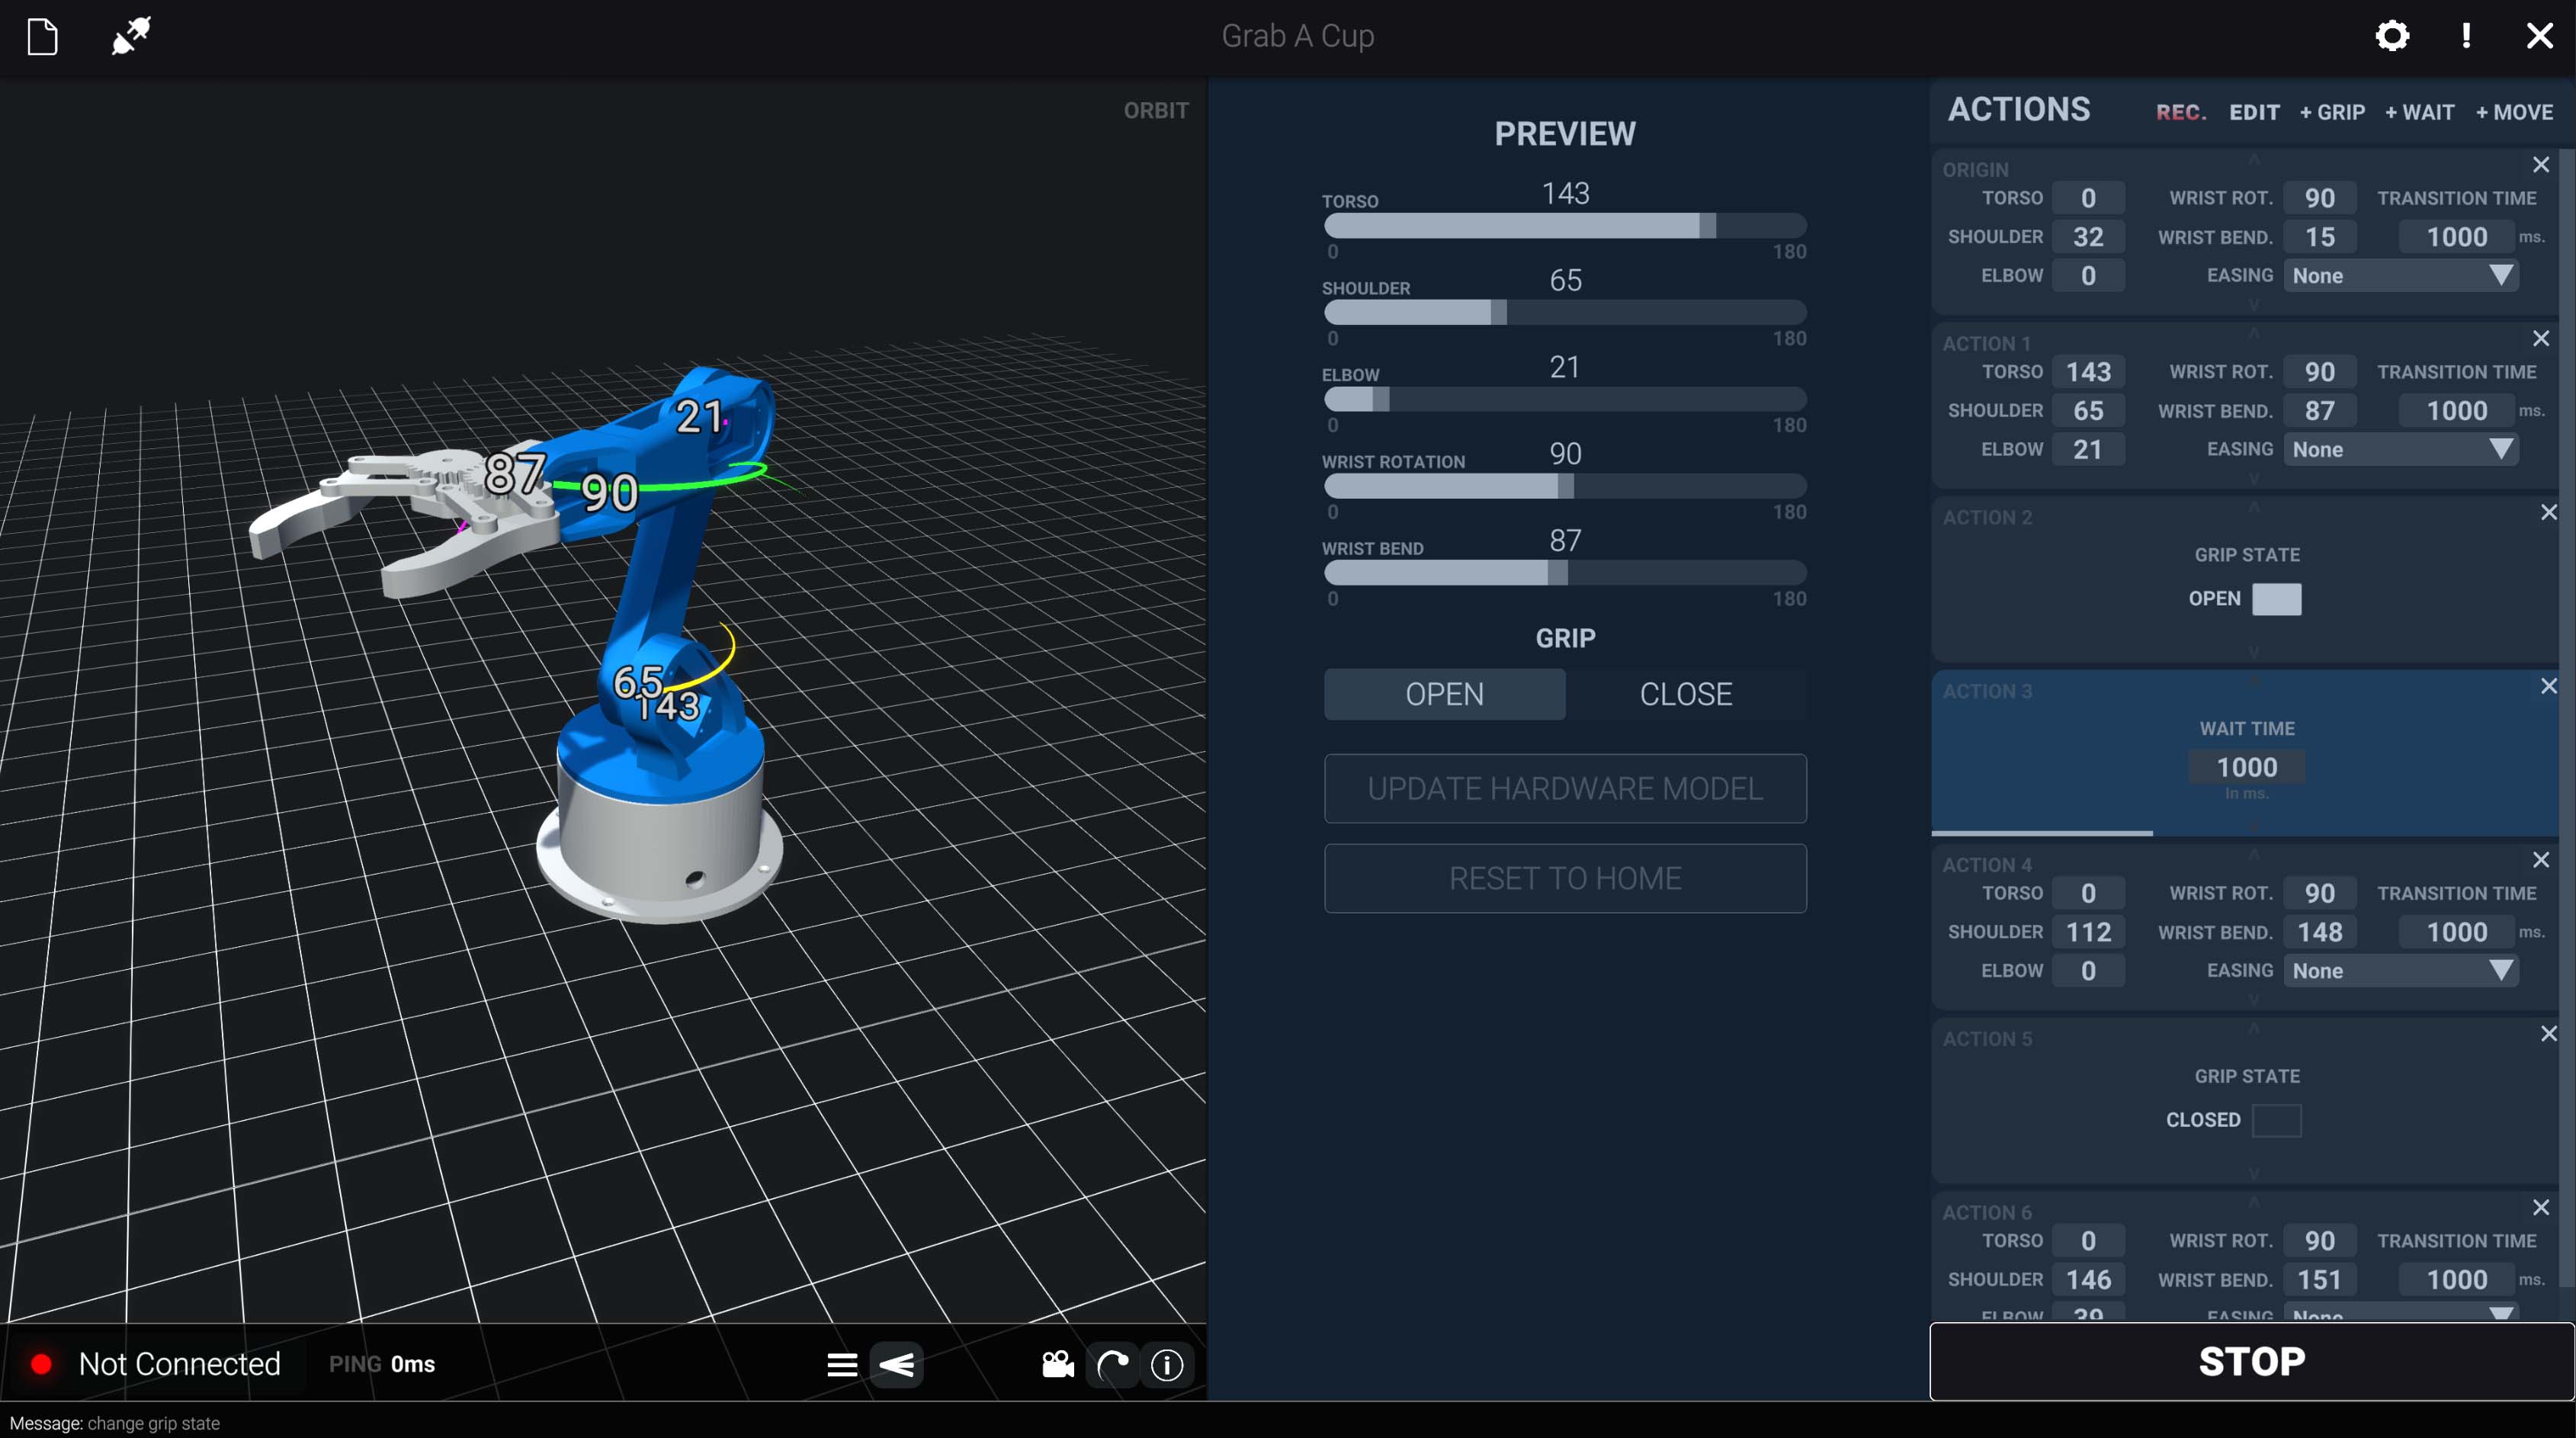Select the REC. mode in Actions panel
Screen dimensions: 2576x1438
point(2179,112)
